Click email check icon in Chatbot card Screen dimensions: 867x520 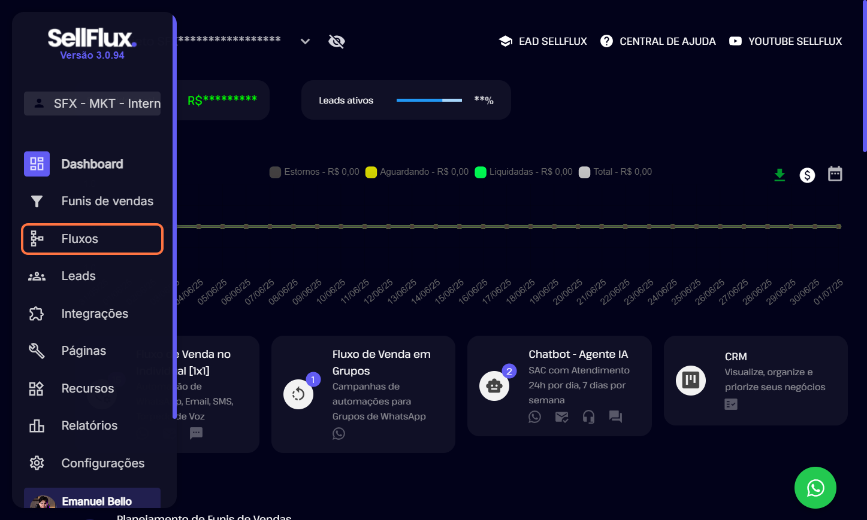[562, 416]
